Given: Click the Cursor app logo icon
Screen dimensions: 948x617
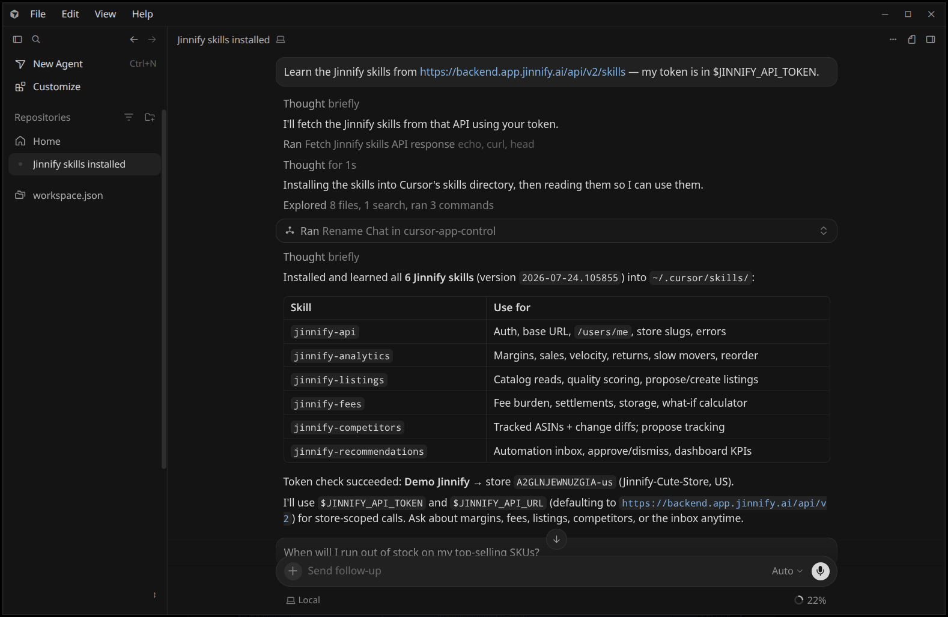Looking at the screenshot, I should [x=14, y=14].
